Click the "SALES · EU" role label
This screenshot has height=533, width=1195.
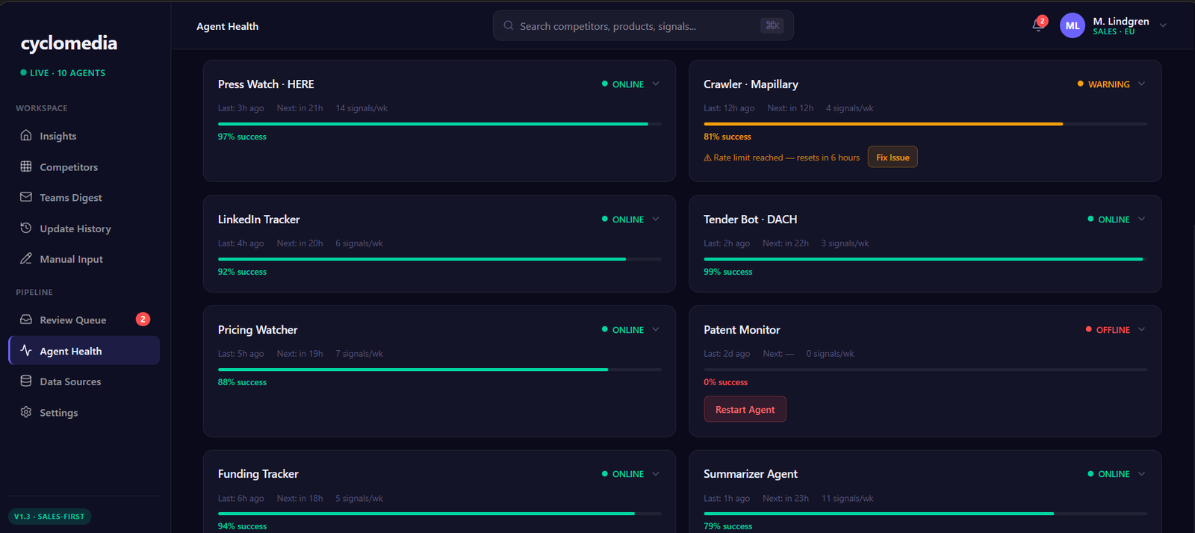pyautogui.click(x=1114, y=32)
